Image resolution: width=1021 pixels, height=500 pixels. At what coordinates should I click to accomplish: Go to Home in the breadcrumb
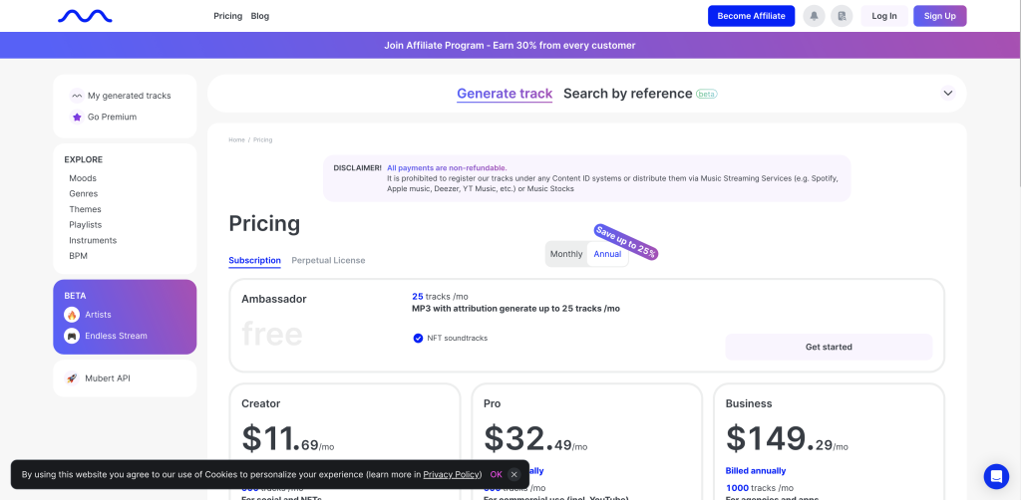(x=236, y=140)
